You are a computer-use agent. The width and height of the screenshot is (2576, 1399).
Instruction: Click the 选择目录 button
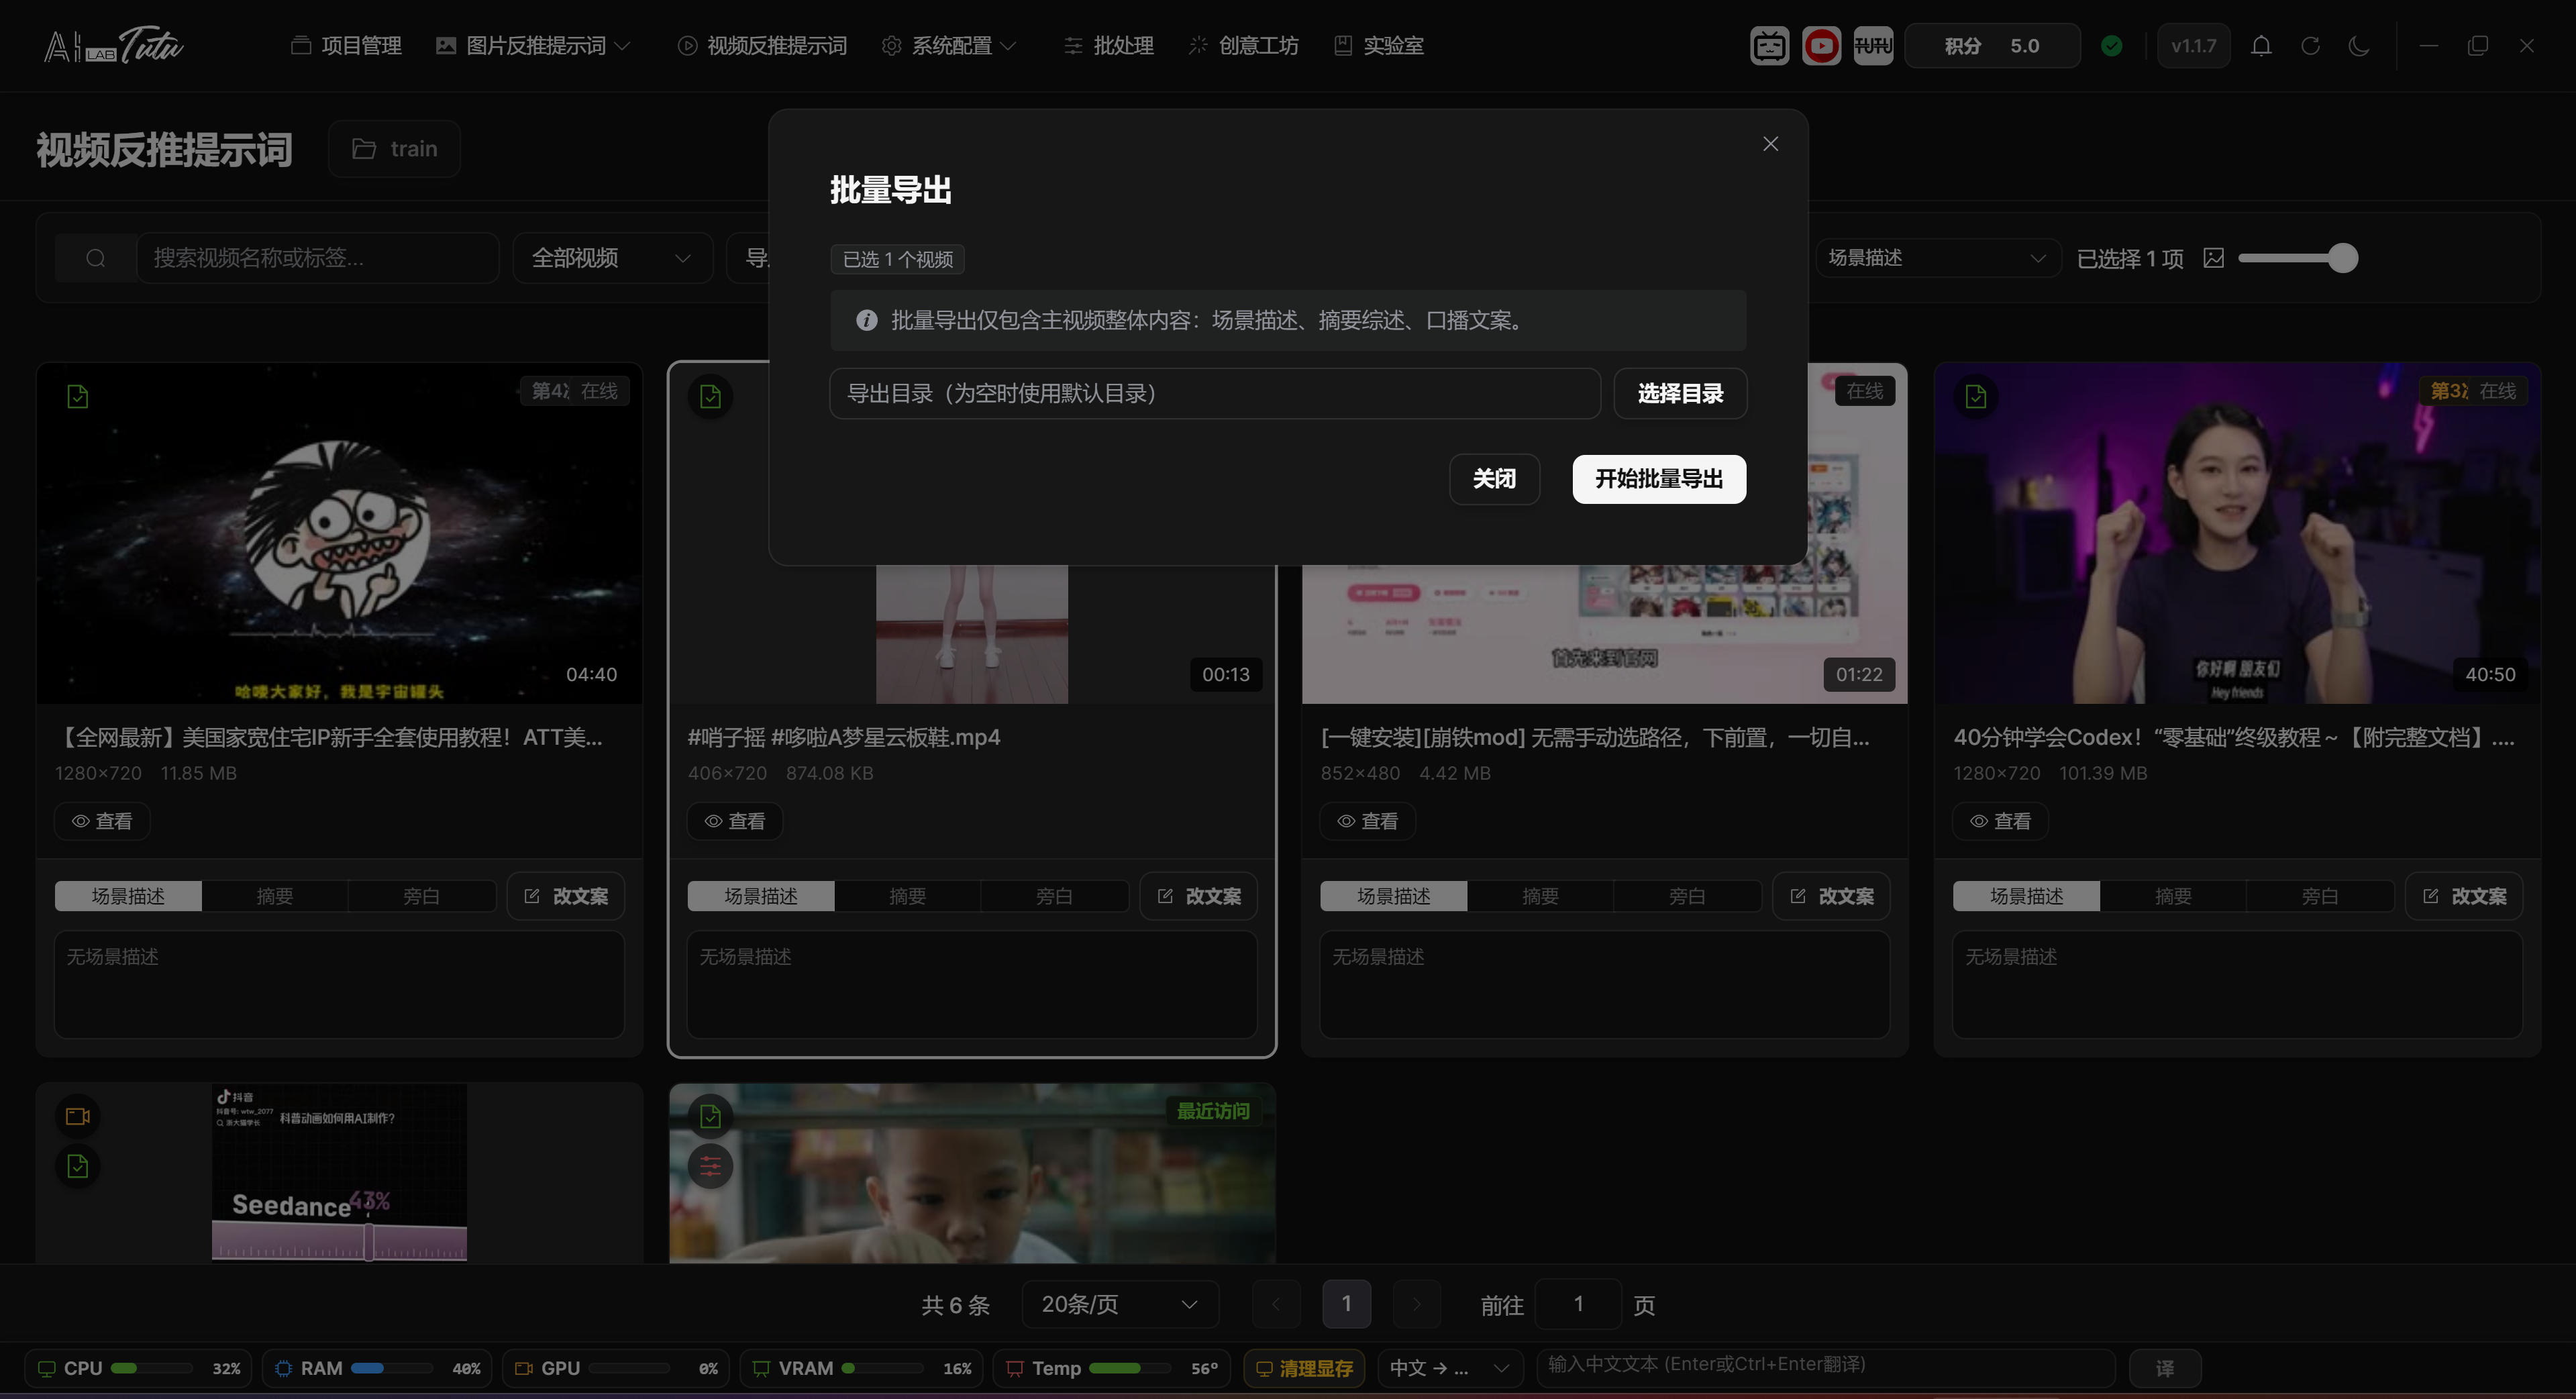coord(1680,393)
